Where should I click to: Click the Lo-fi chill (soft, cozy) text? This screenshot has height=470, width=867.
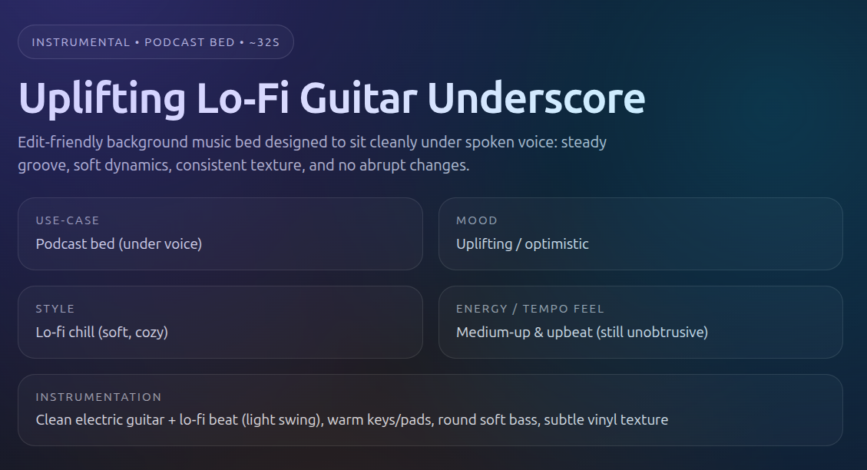tap(102, 332)
